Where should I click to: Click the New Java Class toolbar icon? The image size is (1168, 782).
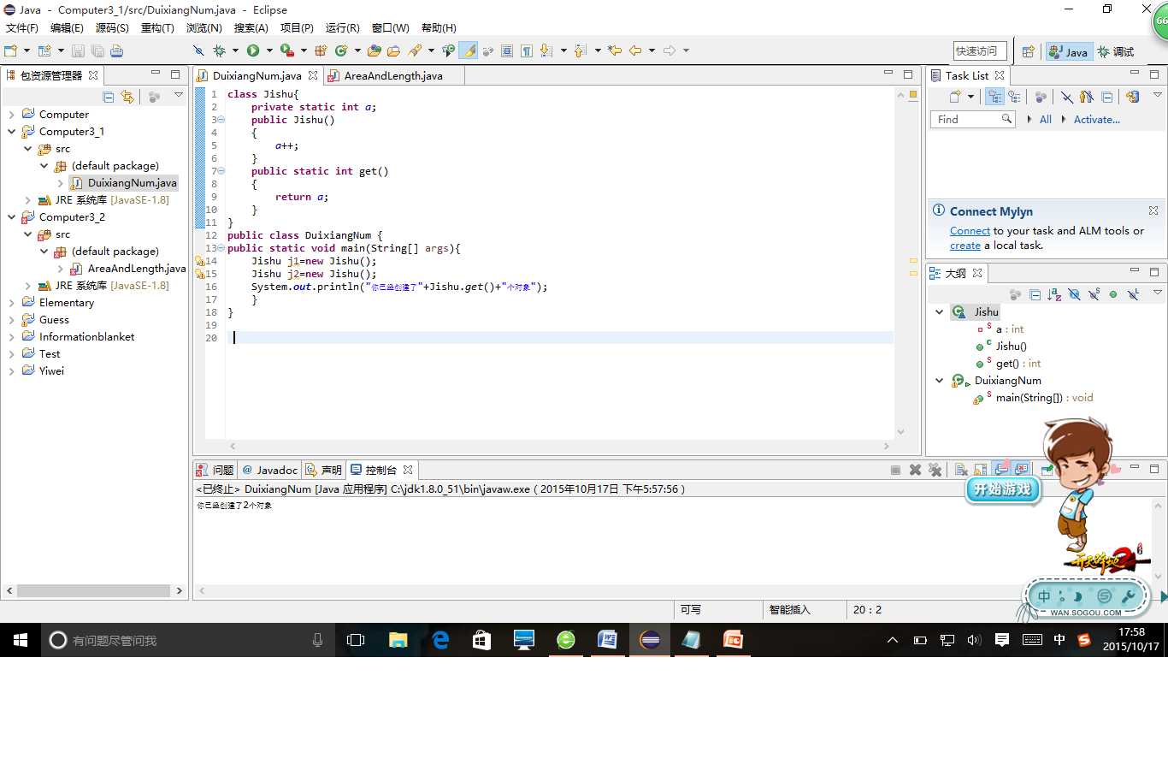coord(341,51)
